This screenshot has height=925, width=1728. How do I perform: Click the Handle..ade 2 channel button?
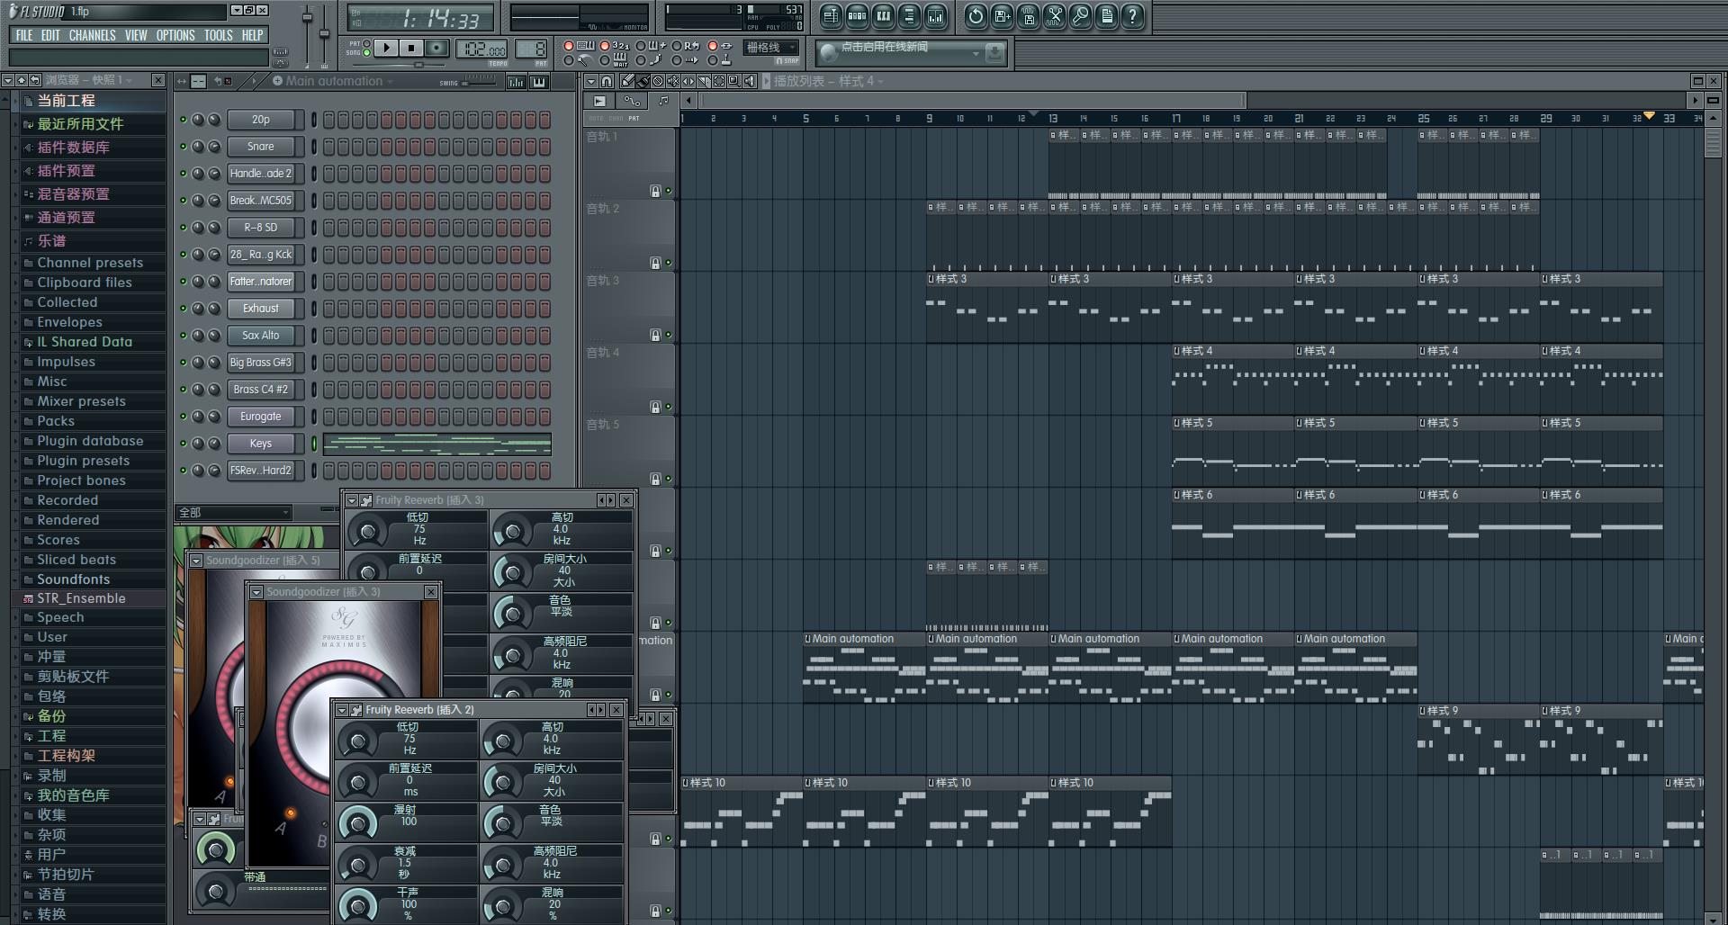pos(261,174)
